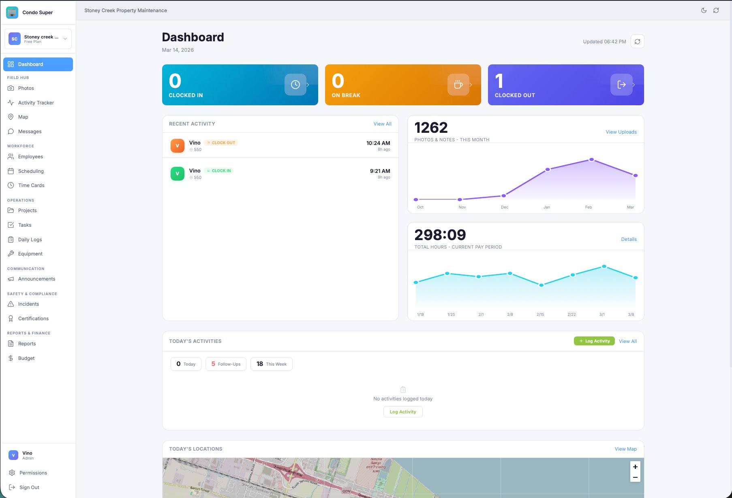Click 3/1 data point on hours chart

tap(604, 266)
